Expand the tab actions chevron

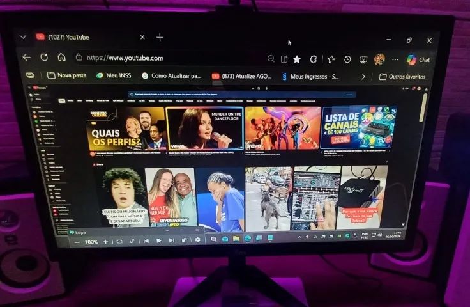tap(23, 37)
